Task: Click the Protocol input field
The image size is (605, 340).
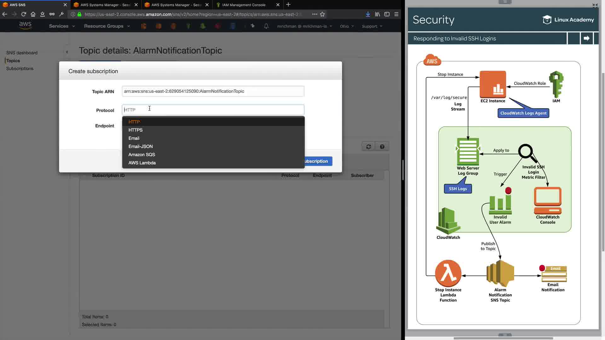Action: click(213, 110)
